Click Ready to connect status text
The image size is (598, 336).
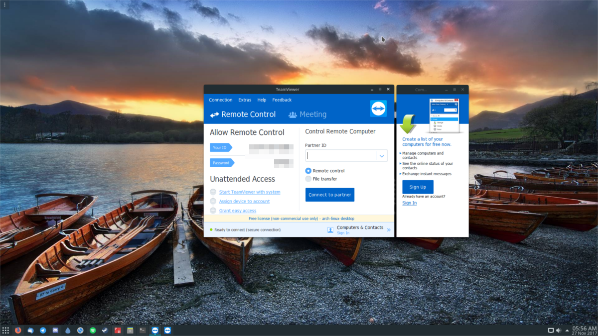[247, 230]
